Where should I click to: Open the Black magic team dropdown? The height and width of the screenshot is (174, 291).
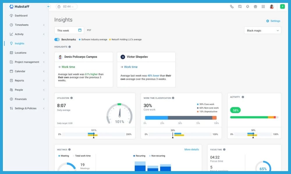[262, 30]
